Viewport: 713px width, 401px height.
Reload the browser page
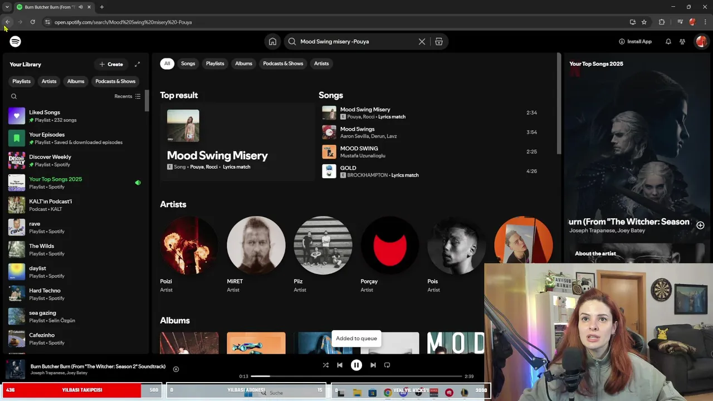pyautogui.click(x=33, y=22)
